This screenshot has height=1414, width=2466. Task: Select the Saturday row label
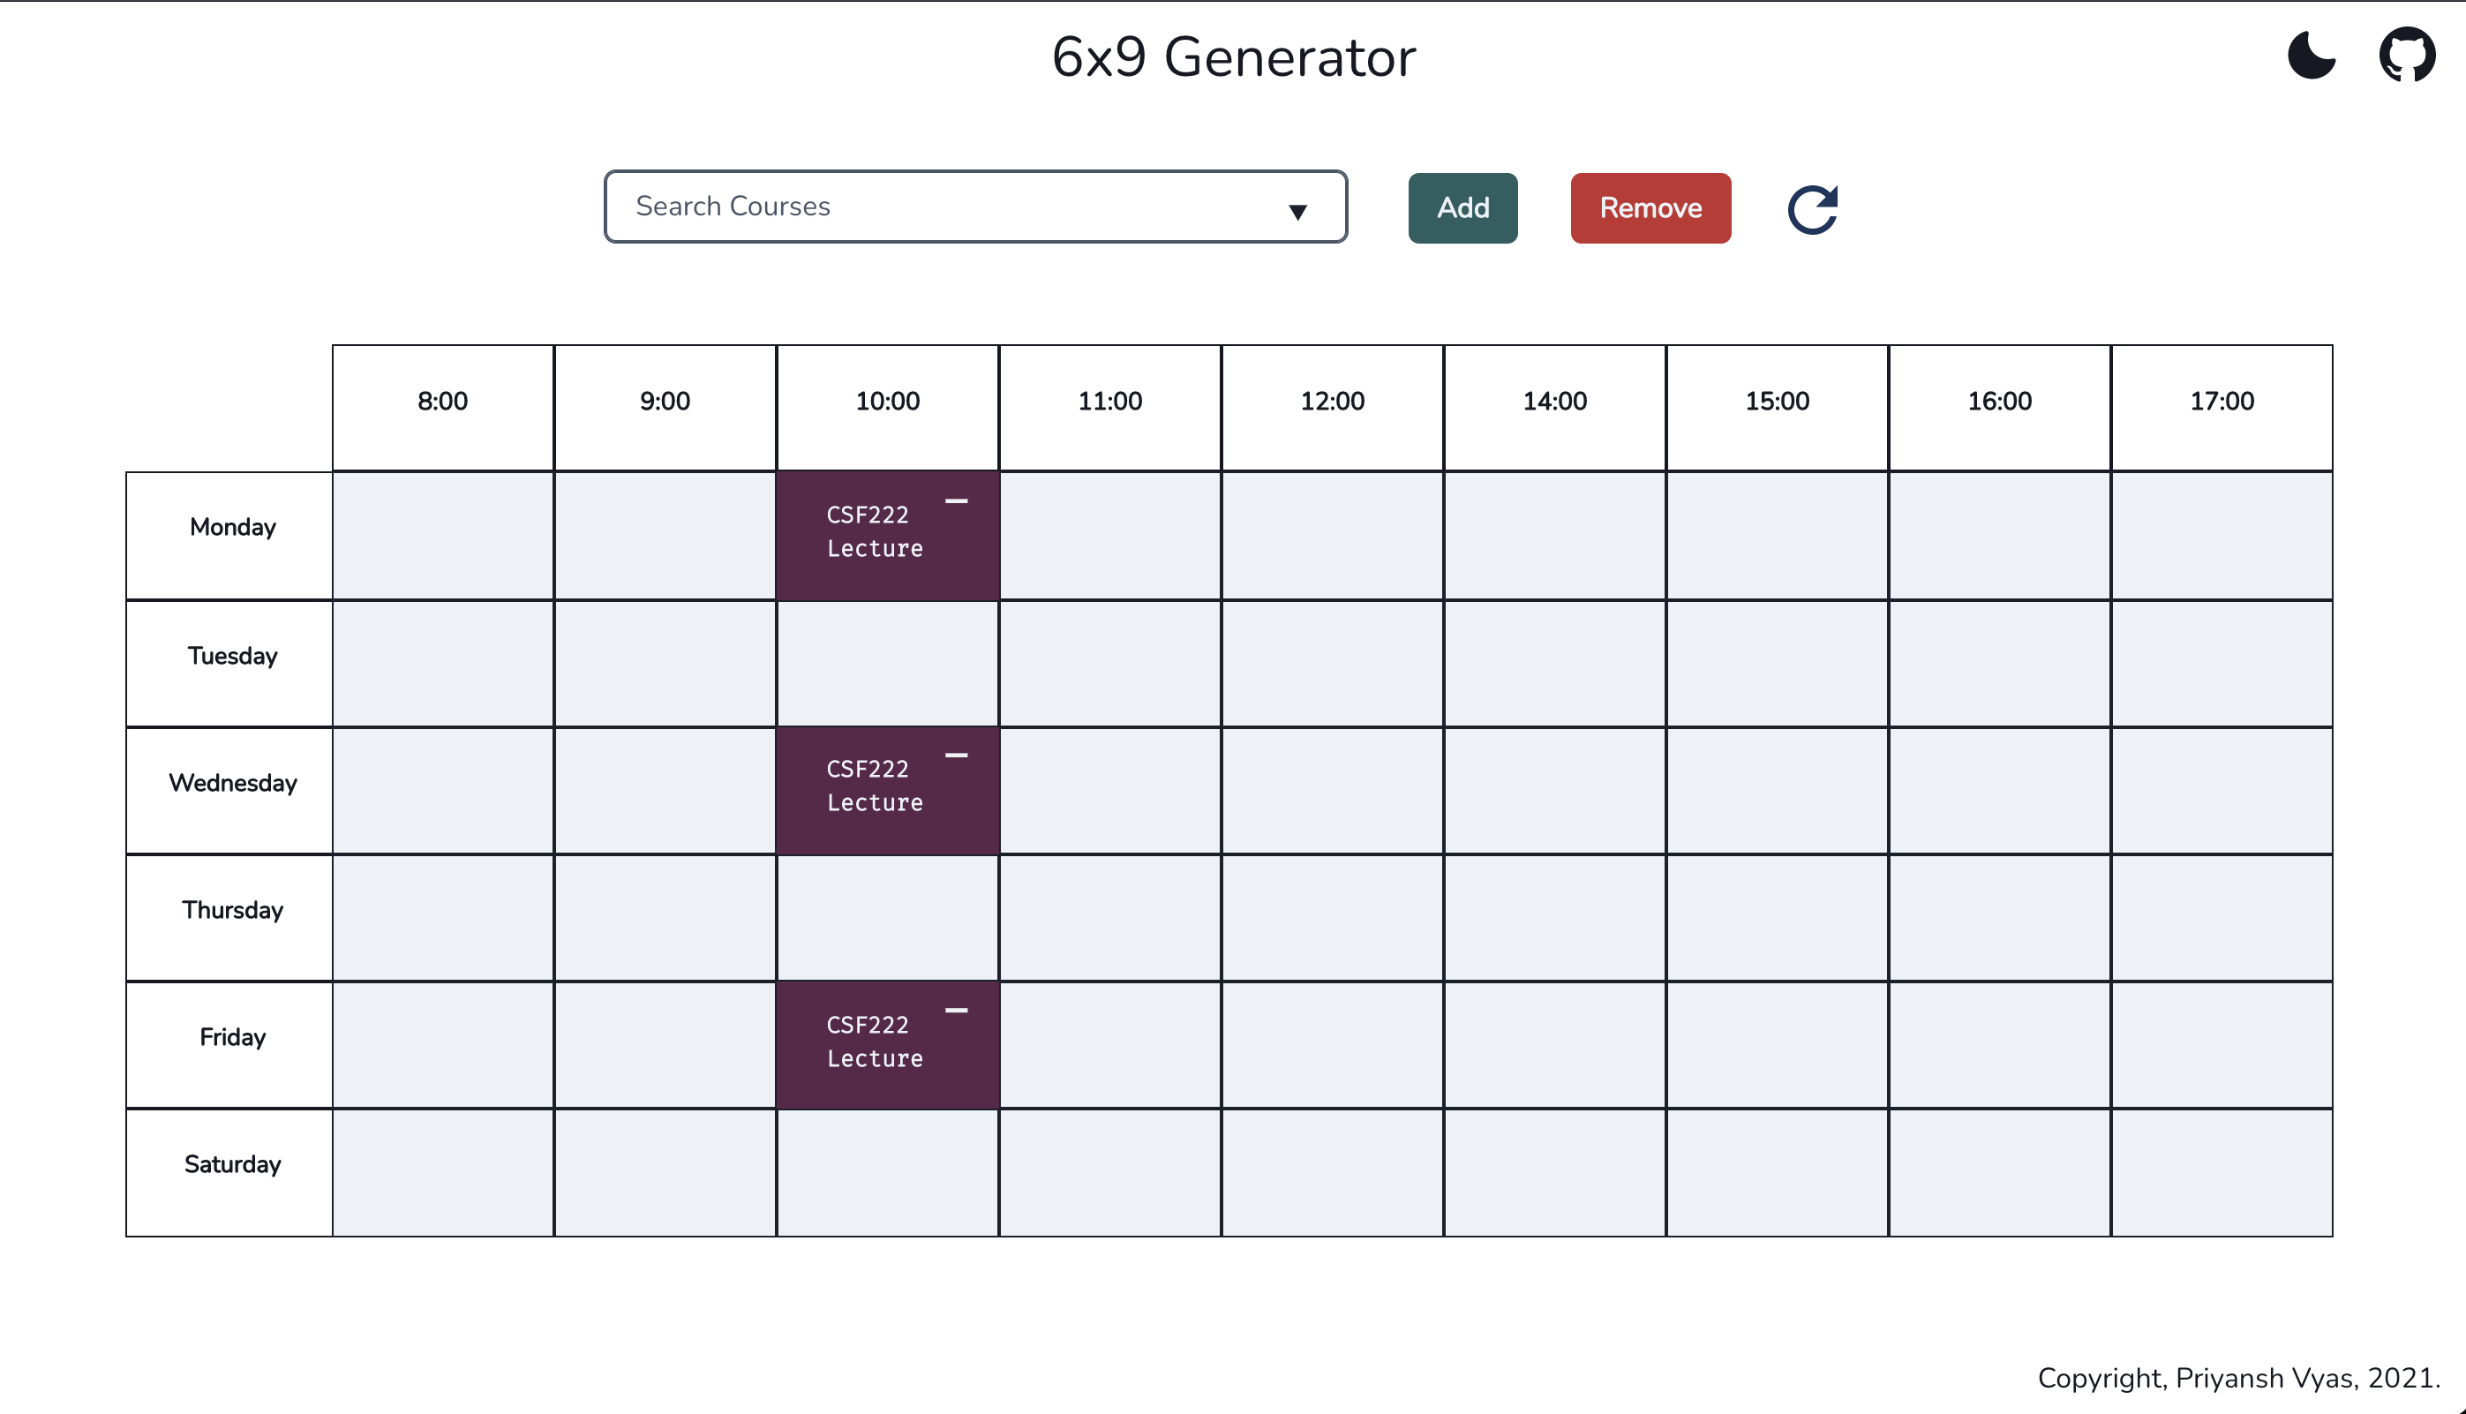coord(231,1163)
